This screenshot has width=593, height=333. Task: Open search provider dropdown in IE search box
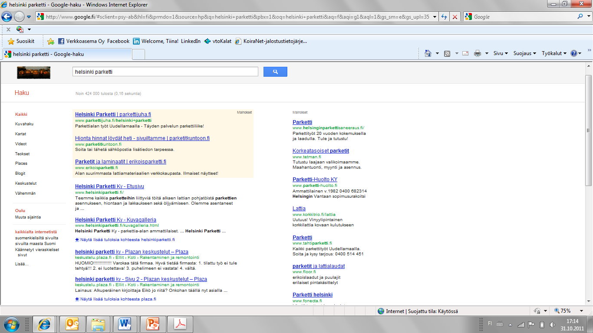point(589,16)
